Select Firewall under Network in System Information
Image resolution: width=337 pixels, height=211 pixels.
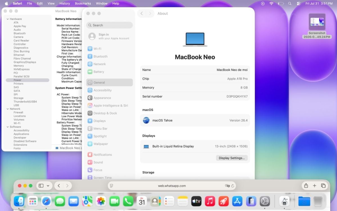[18, 113]
